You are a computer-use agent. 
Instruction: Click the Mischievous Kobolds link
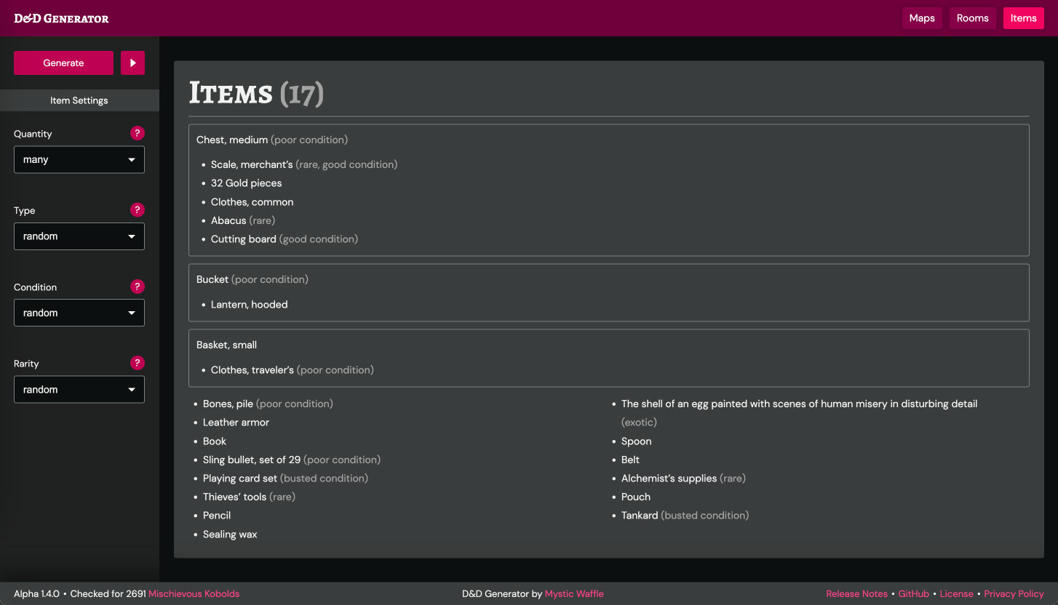[193, 593]
